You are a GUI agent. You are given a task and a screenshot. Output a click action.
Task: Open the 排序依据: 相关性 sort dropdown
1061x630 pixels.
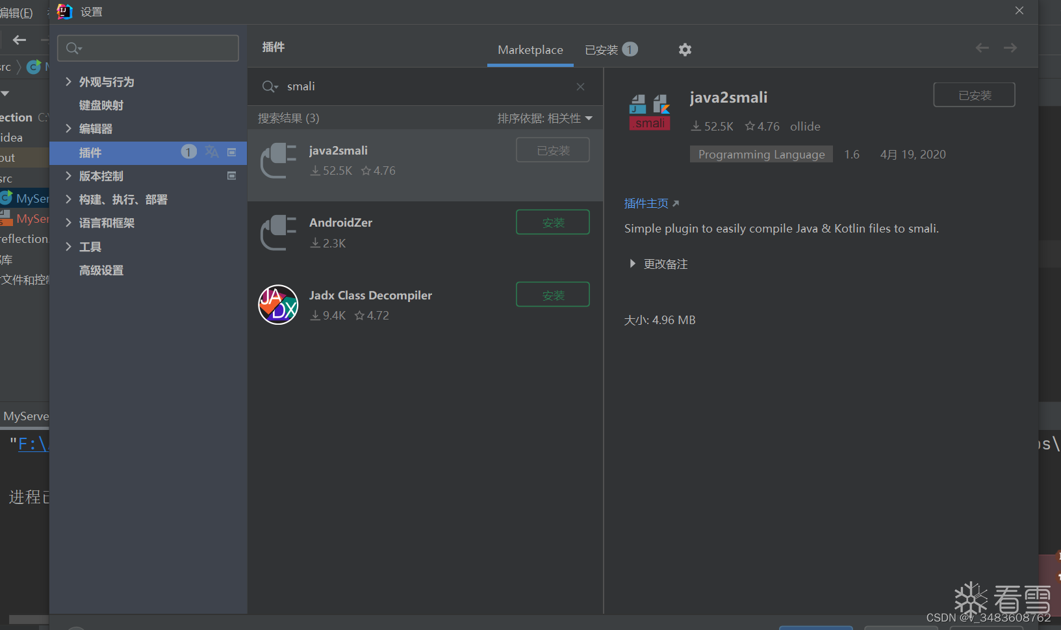[x=545, y=118]
